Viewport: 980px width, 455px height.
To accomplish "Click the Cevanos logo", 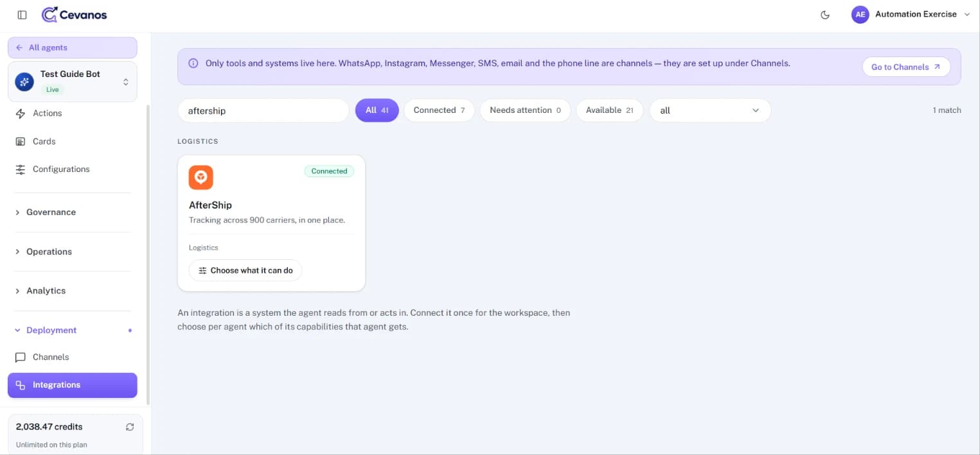I will pyautogui.click(x=75, y=14).
